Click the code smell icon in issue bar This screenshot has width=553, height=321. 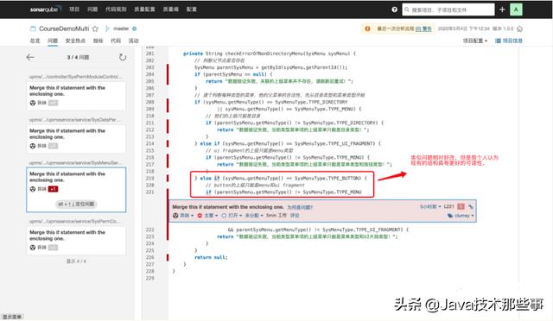click(175, 215)
